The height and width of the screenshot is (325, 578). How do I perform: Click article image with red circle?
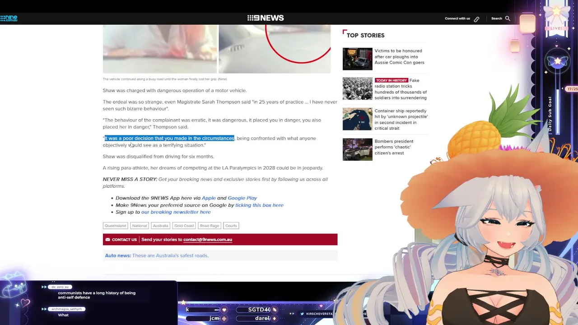pyautogui.click(x=275, y=49)
